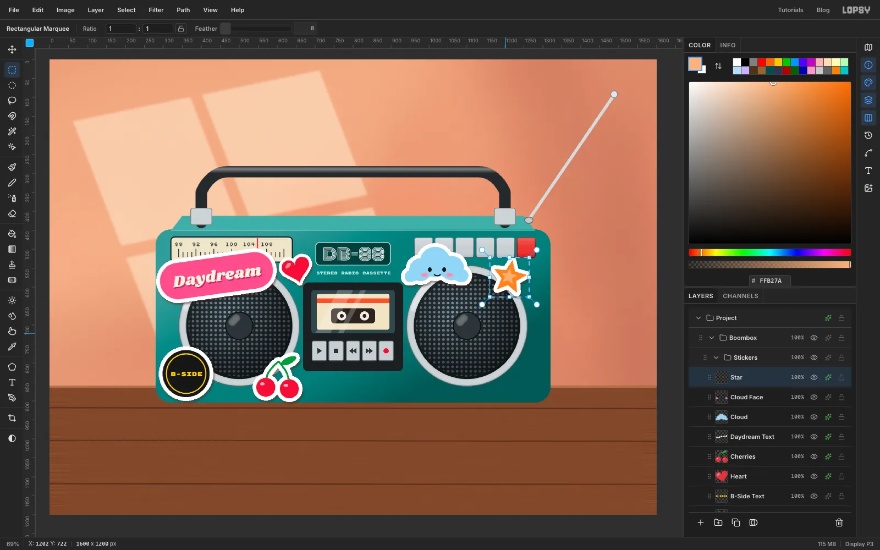880x550 pixels.
Task: Toggle the ratio lock icon
Action: 181,29
